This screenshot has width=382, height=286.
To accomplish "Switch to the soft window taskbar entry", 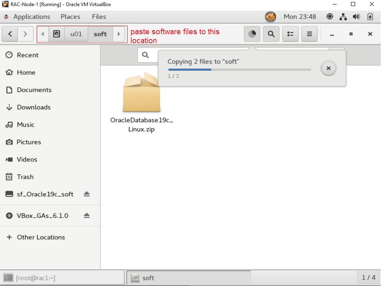I will click(x=189, y=278).
